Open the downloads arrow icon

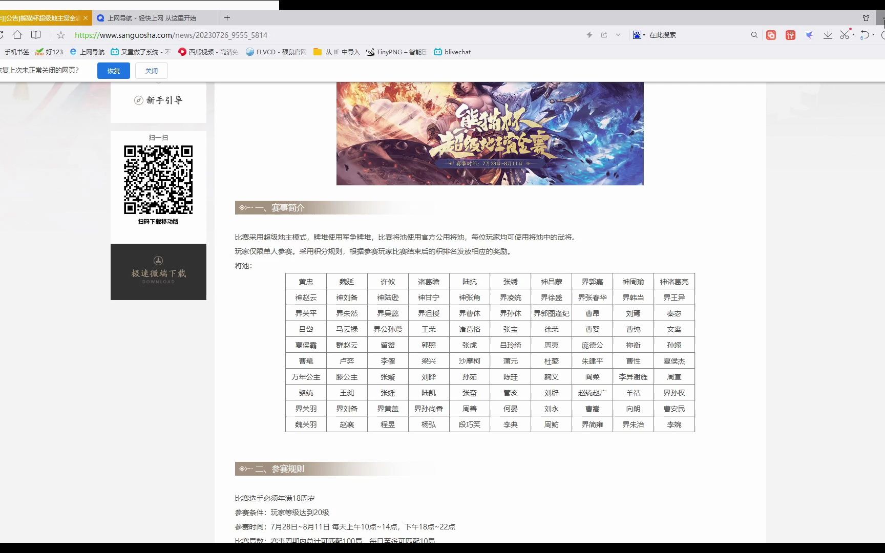828,35
